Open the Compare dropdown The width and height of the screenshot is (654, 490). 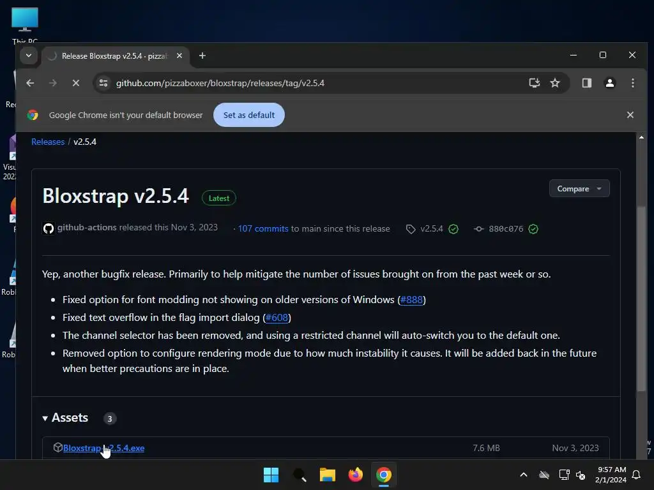[x=579, y=189]
